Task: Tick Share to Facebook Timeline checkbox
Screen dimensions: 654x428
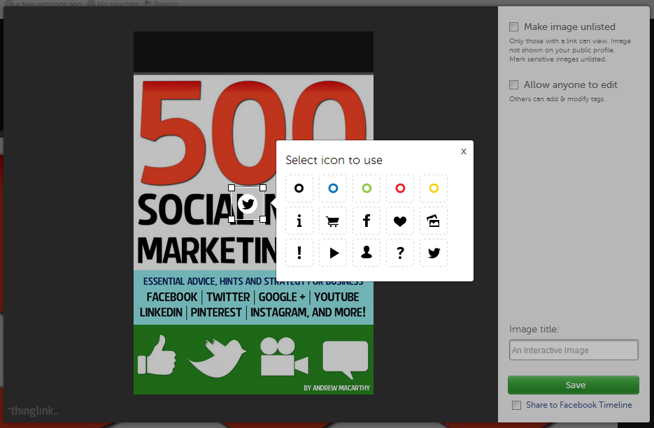Action: click(516, 405)
